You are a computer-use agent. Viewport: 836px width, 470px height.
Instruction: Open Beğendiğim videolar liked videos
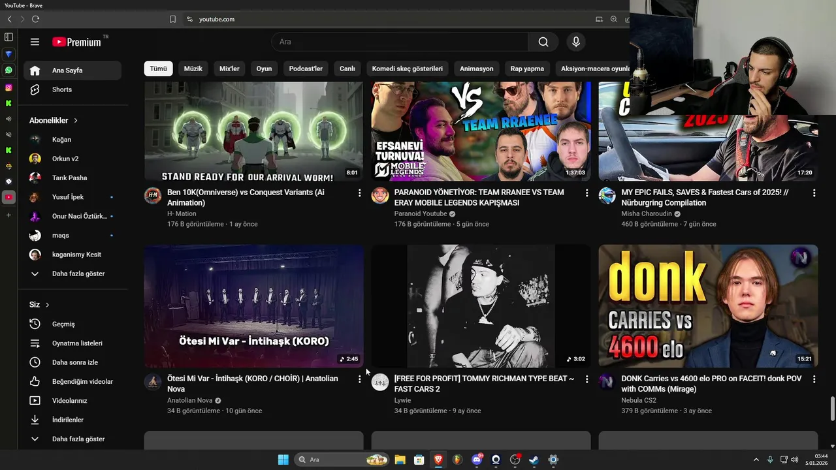click(72, 381)
